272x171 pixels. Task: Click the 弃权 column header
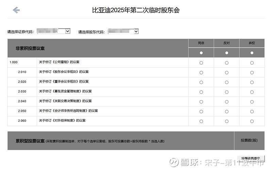252,43
